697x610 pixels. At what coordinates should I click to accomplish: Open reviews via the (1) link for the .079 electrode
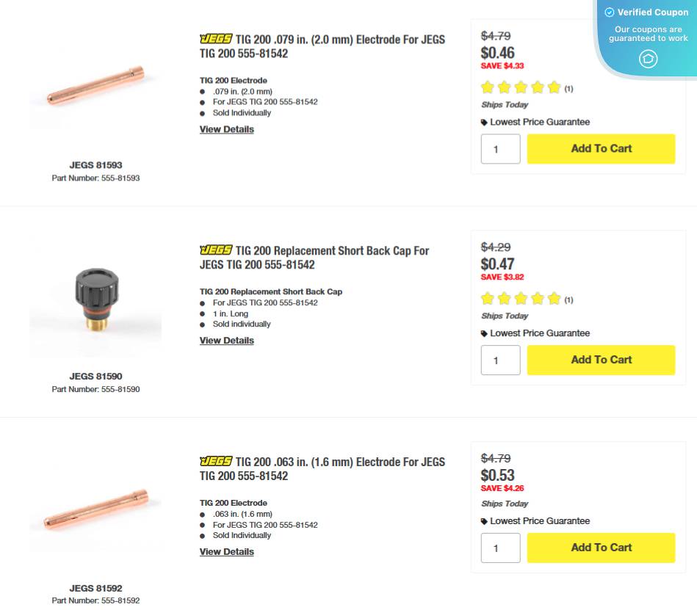click(568, 88)
